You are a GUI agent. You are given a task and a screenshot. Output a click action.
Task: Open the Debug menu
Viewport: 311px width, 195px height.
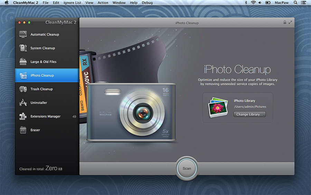pos(147,2)
